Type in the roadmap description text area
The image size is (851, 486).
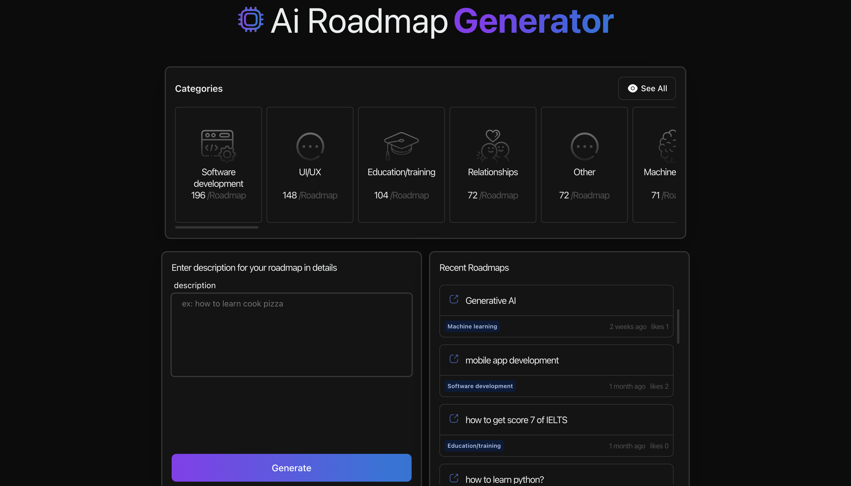291,335
